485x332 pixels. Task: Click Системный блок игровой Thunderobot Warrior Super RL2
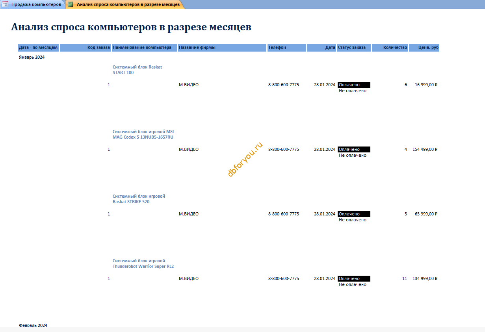pyautogui.click(x=143, y=263)
